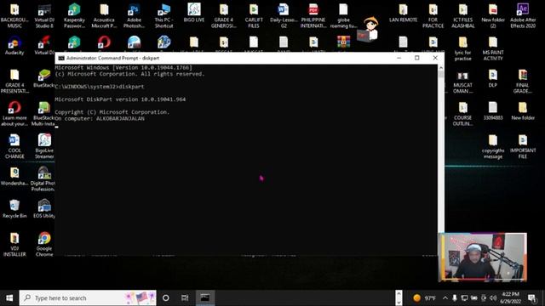
Task: Open COOL CHANGE Word document
Action: [x=14, y=146]
